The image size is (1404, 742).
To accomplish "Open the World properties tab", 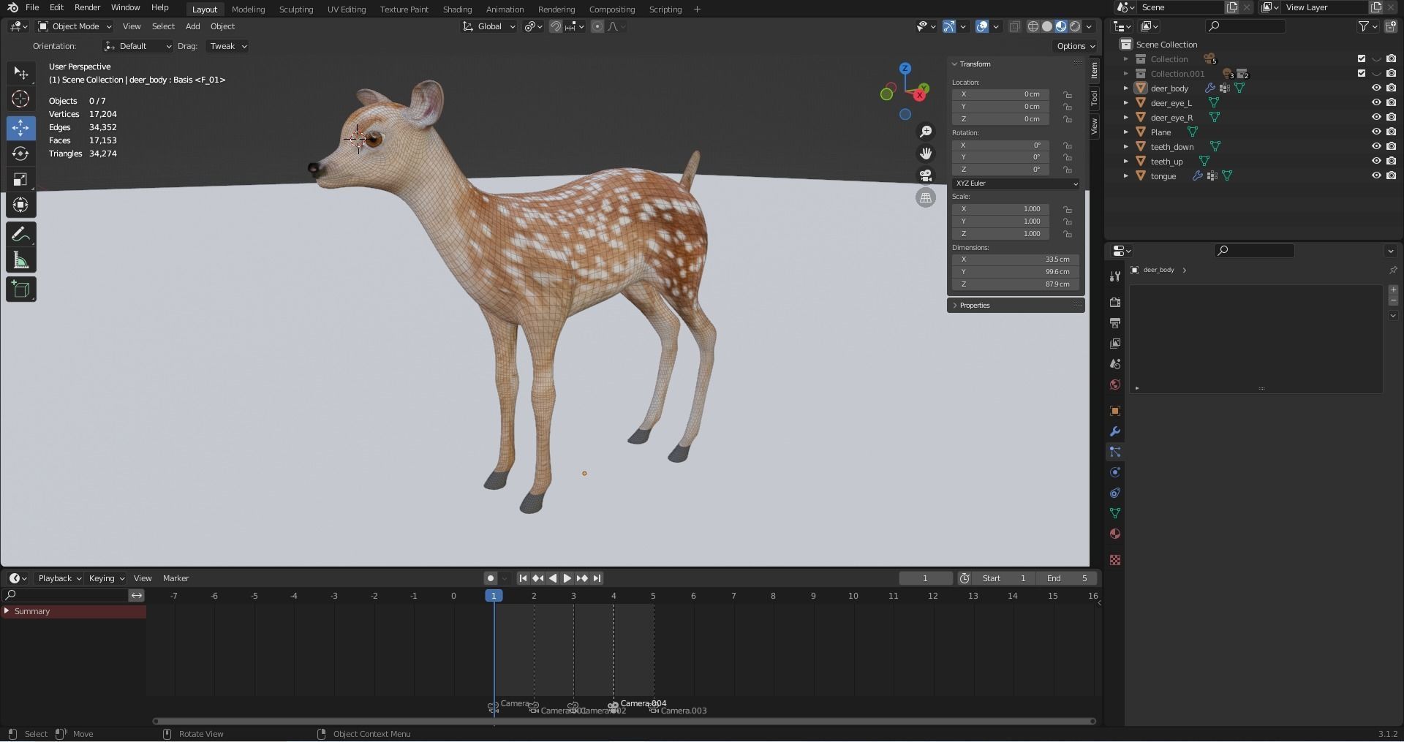I will click(x=1115, y=385).
